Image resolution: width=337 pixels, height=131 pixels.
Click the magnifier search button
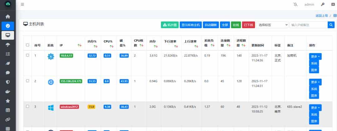tap(331, 25)
